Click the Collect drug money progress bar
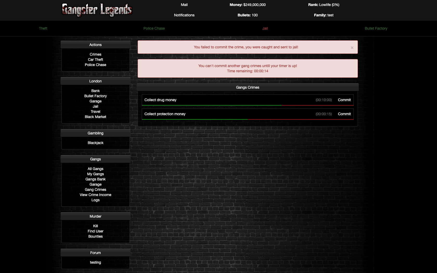437x273 pixels. (x=247, y=105)
